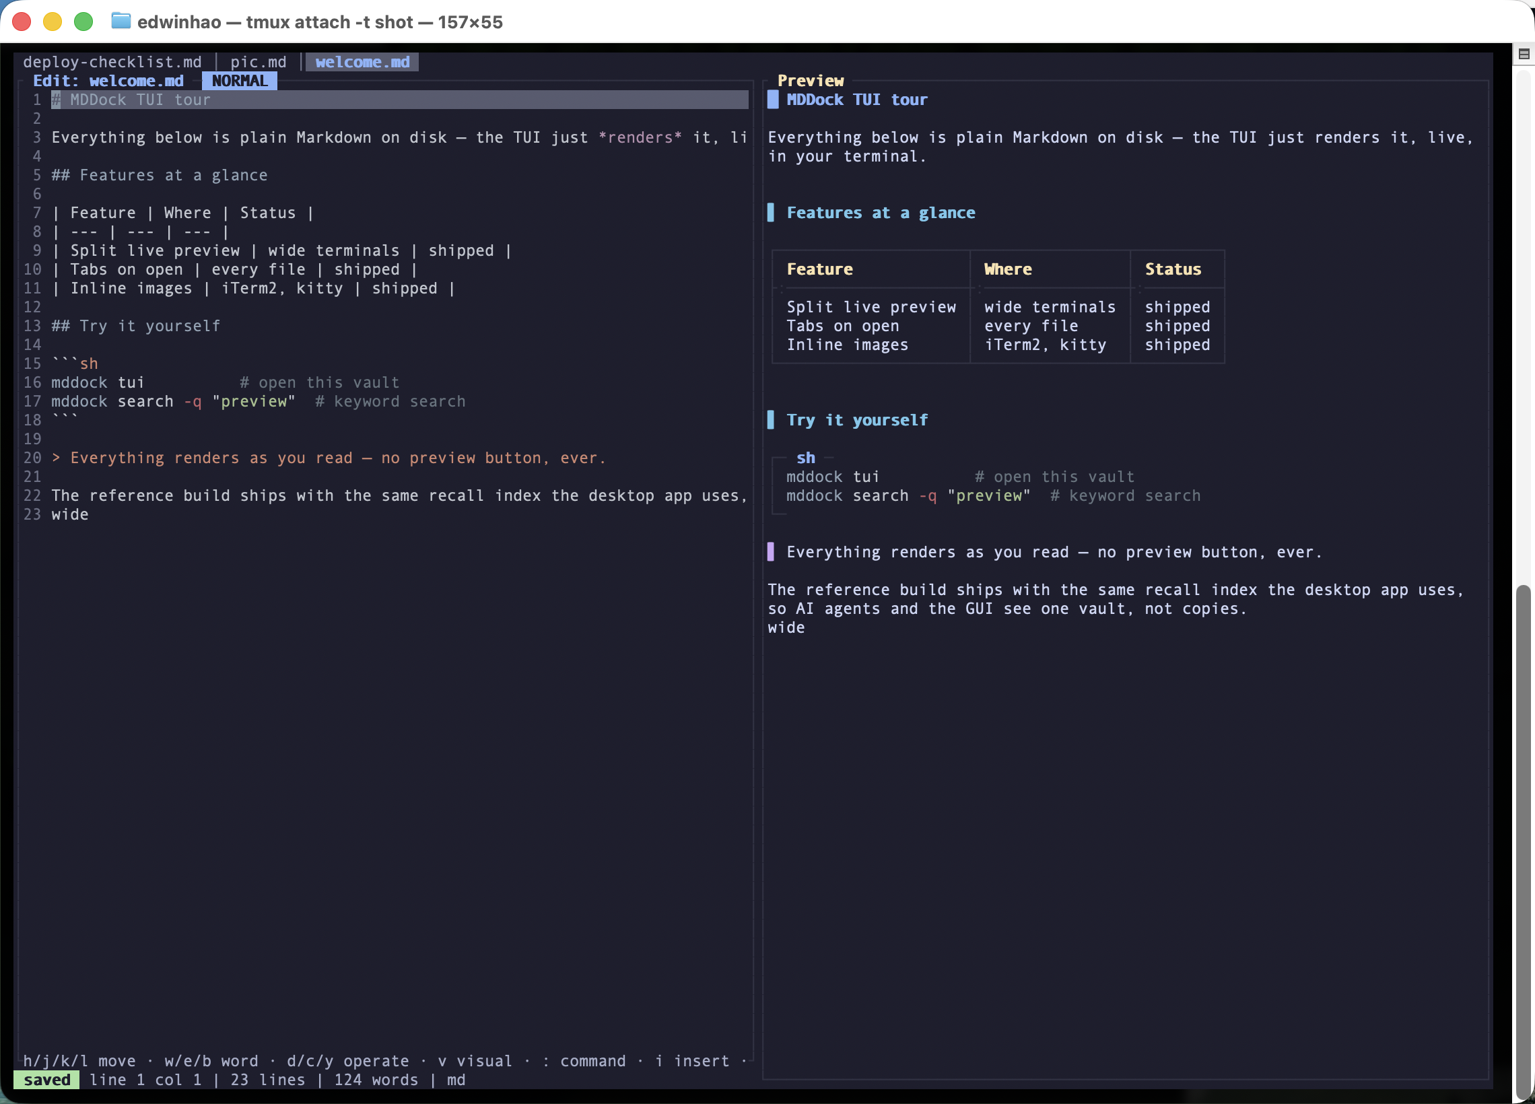Click the icon above the terminal scrollbar
1535x1104 pixels.
click(1524, 54)
